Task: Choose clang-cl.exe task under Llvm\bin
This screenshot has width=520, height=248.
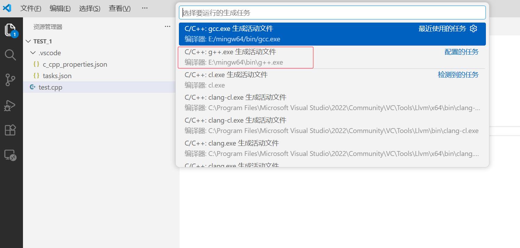Action: [332, 125]
